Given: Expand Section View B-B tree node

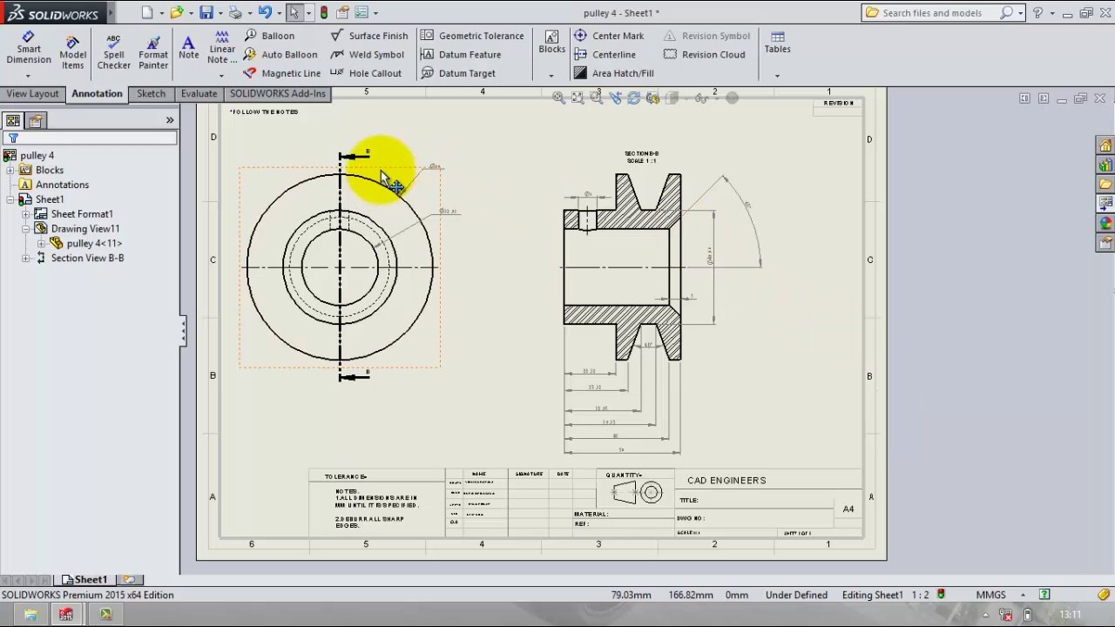Looking at the screenshot, I should coord(26,258).
